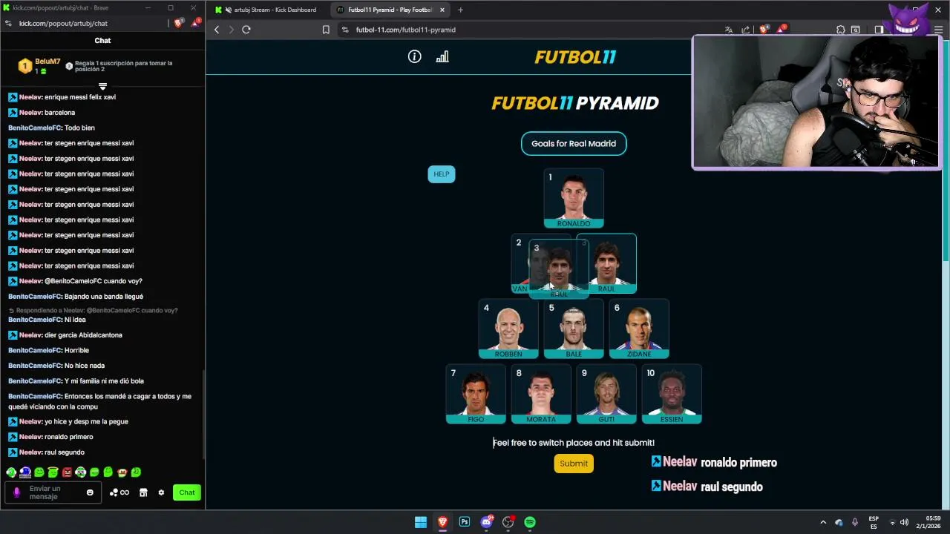Show hidden system tray icons
The height and width of the screenshot is (534, 950).
point(822,522)
